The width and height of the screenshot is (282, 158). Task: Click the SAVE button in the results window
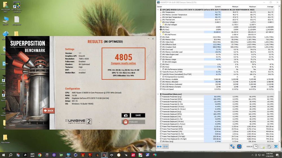click(138, 115)
